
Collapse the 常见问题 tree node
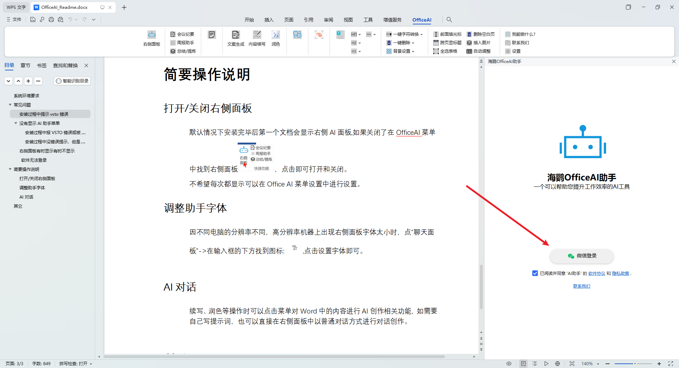[x=10, y=105]
